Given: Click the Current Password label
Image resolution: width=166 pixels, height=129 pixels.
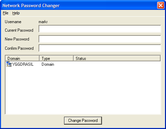Looking at the screenshot, I should pos(19,30).
